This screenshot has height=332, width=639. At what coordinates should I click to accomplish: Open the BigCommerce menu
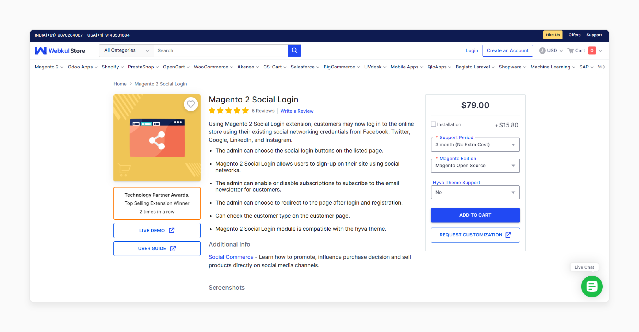tap(342, 67)
